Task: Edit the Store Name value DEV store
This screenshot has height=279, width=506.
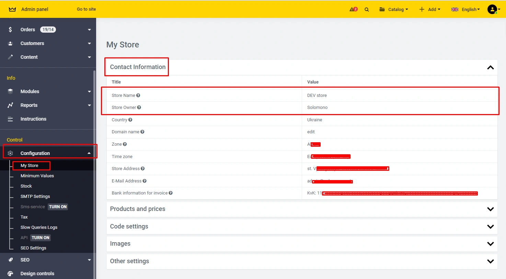Action: coord(317,96)
